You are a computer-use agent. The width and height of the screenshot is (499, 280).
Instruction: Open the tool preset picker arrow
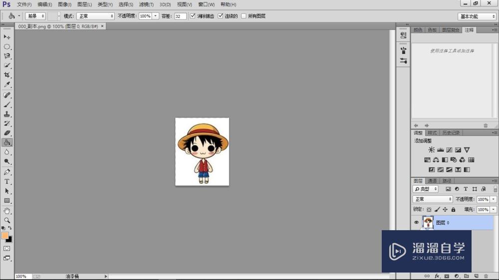(19, 16)
